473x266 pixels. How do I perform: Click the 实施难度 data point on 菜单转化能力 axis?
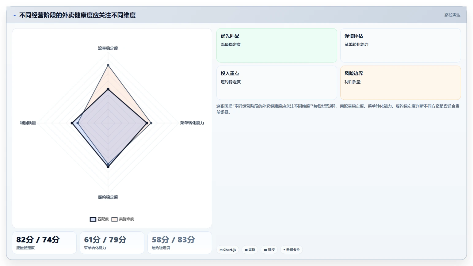coord(151,123)
